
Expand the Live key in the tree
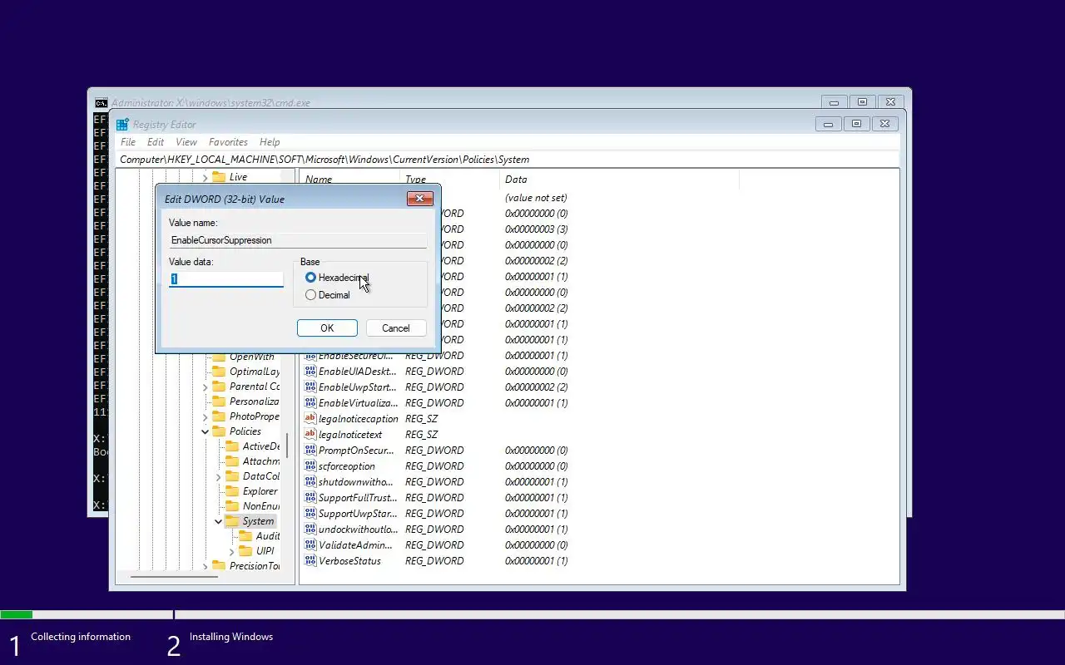tap(206, 177)
